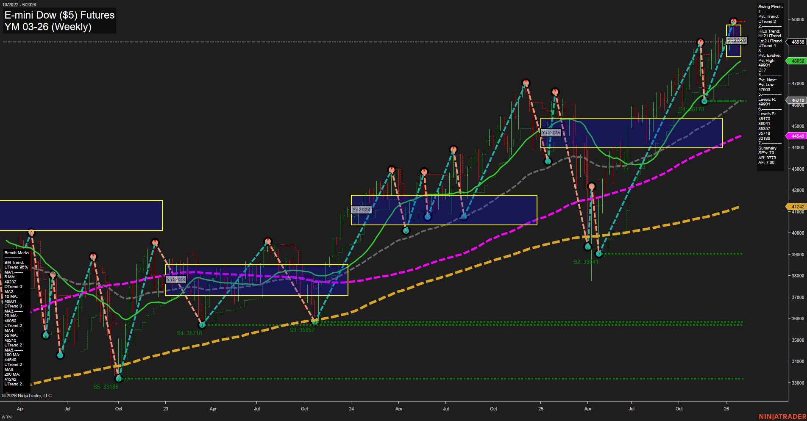Viewport: 807px width, 421px height.
Task: Select the teal swing low marker near S2: 39041
Action: pos(599,253)
